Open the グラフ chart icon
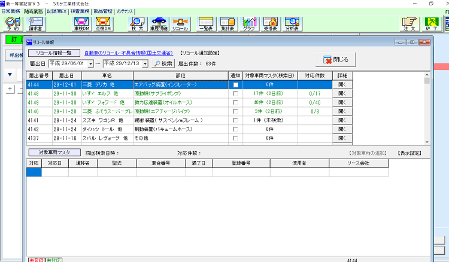Image resolution: width=449 pixels, height=262 pixels. click(249, 24)
